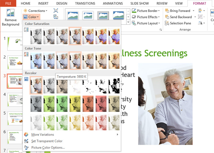The width and height of the screenshot is (214, 153).
Task: Open the Corrections dropdown
Action: [35, 11]
